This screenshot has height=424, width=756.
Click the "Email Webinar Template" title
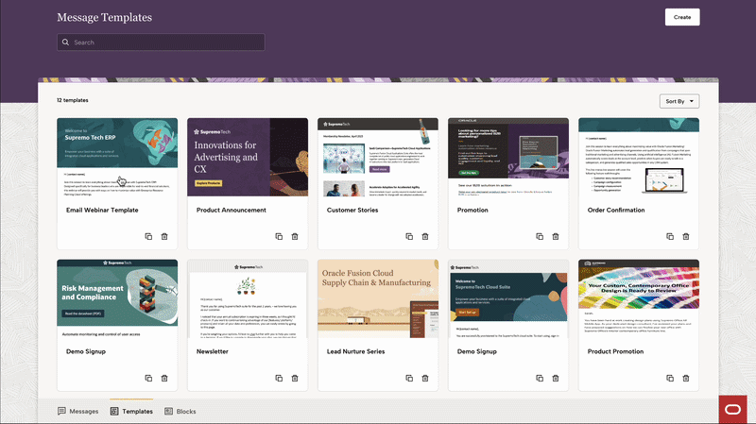[x=102, y=210]
